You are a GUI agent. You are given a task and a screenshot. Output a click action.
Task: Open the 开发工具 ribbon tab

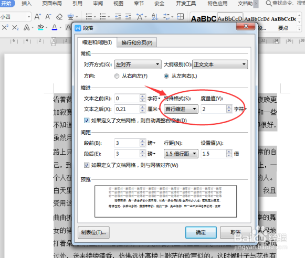pos(186,3)
